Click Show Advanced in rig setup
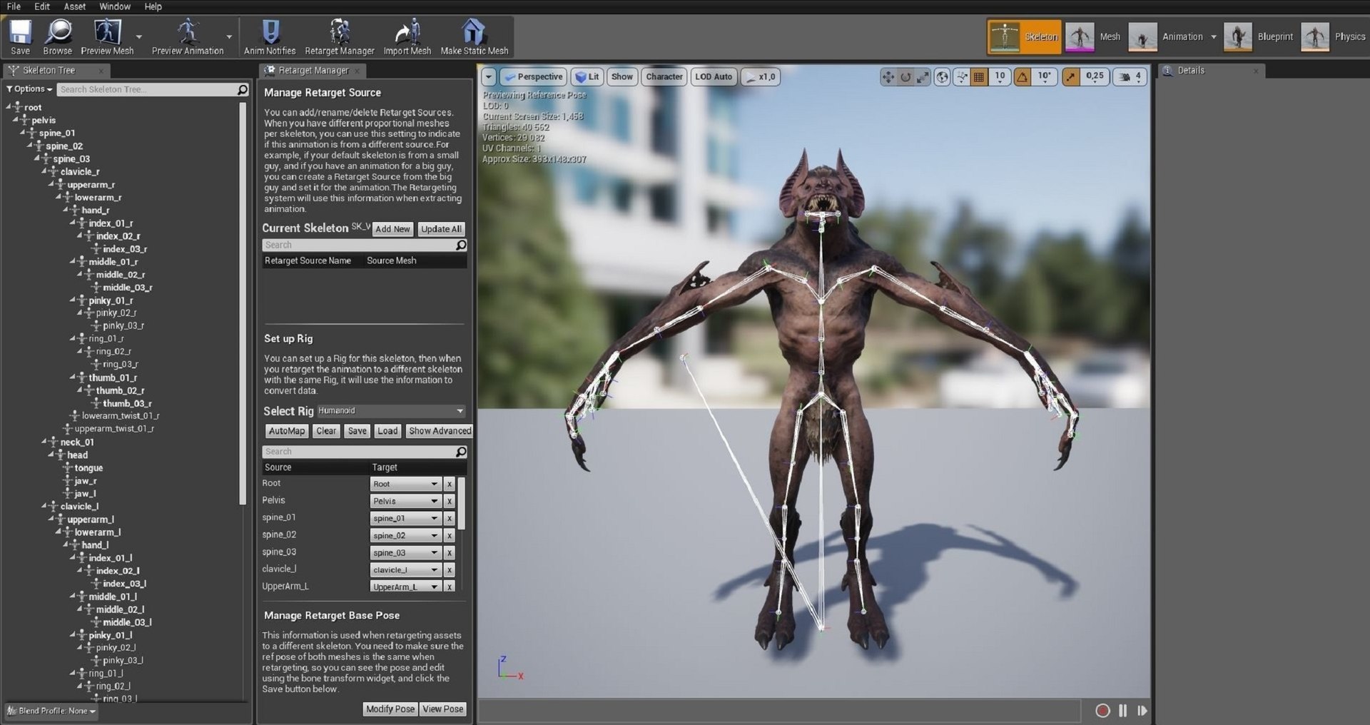The width and height of the screenshot is (1370, 725). point(440,431)
